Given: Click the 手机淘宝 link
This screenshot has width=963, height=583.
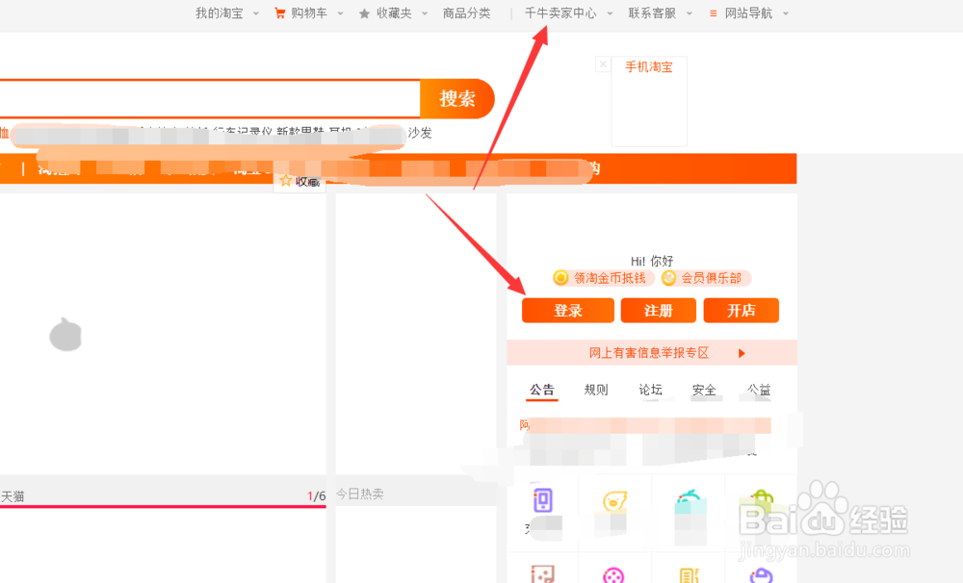Looking at the screenshot, I should [649, 67].
